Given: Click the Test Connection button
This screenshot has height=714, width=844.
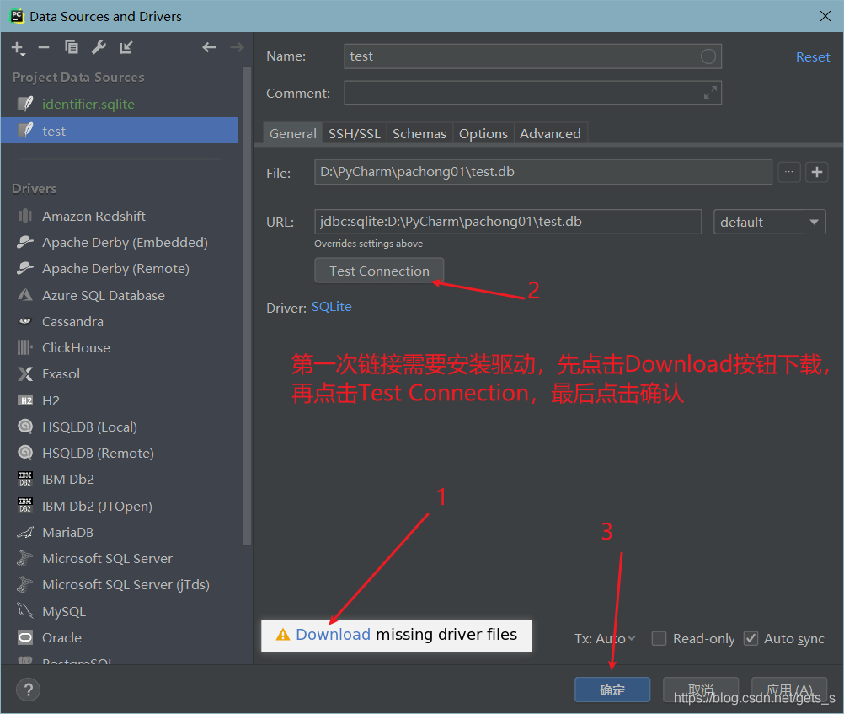Looking at the screenshot, I should point(380,271).
